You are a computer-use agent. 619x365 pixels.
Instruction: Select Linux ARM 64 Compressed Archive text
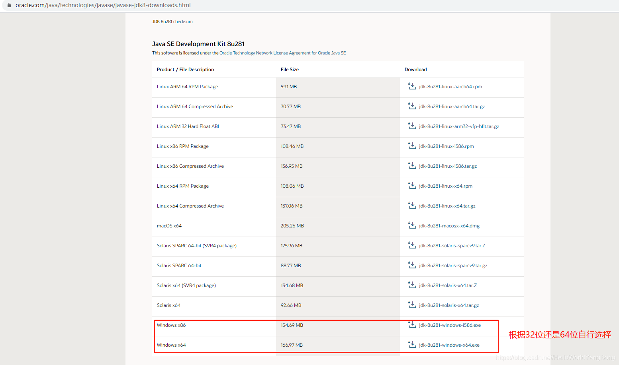[195, 107]
